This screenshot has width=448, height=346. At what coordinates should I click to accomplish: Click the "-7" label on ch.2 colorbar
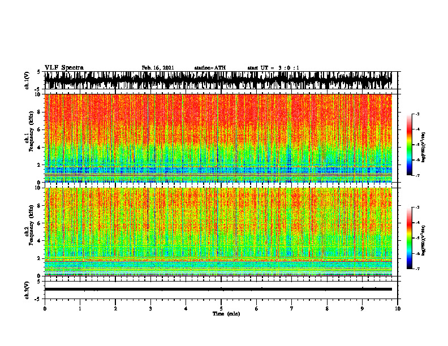417,269
